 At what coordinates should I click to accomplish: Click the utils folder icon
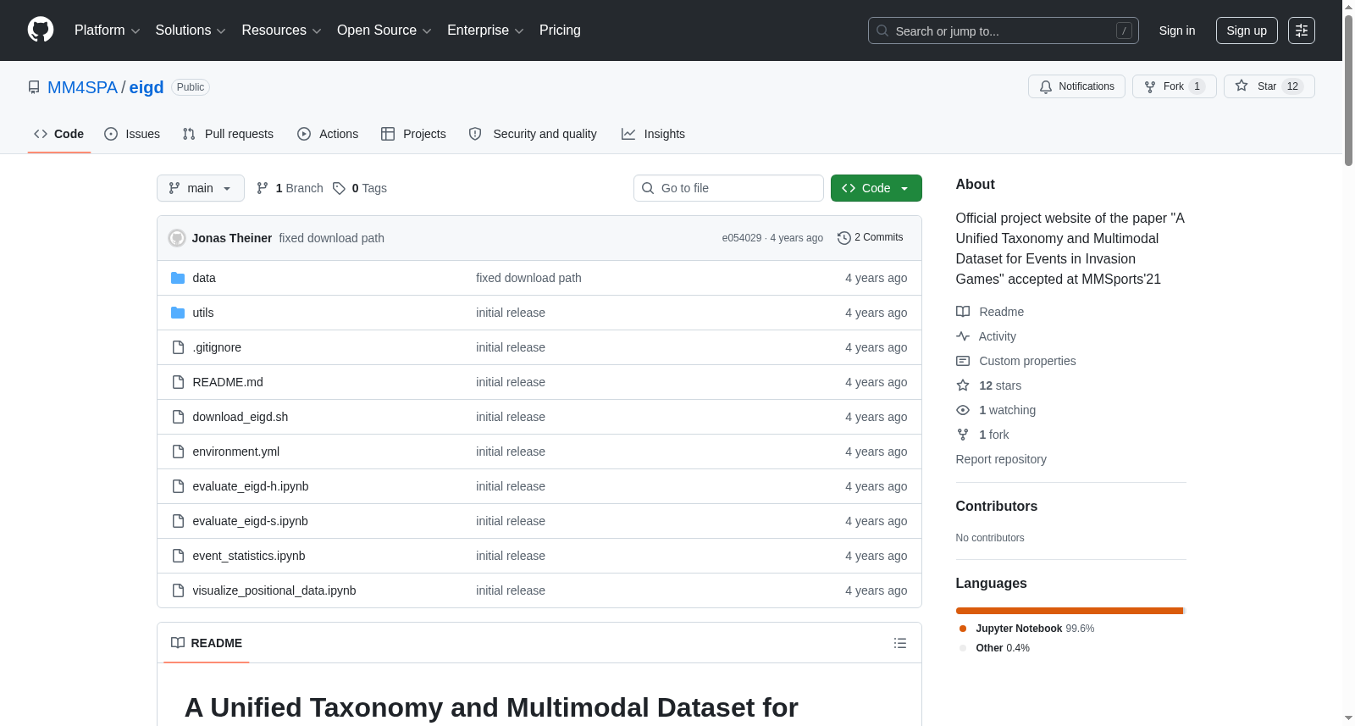click(178, 313)
